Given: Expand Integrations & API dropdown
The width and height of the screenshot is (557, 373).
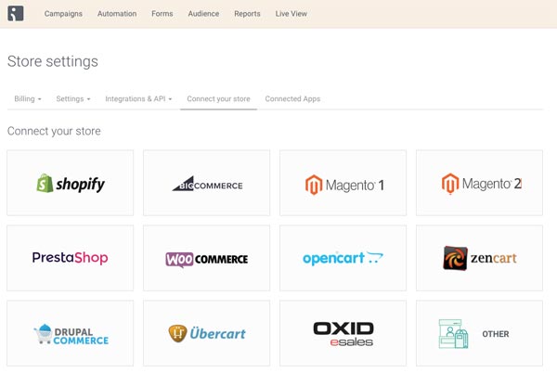Looking at the screenshot, I should click(138, 98).
